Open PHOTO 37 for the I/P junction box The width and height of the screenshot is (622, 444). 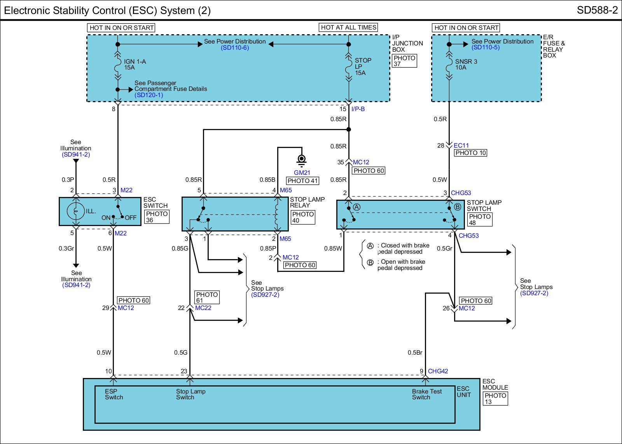coord(404,61)
